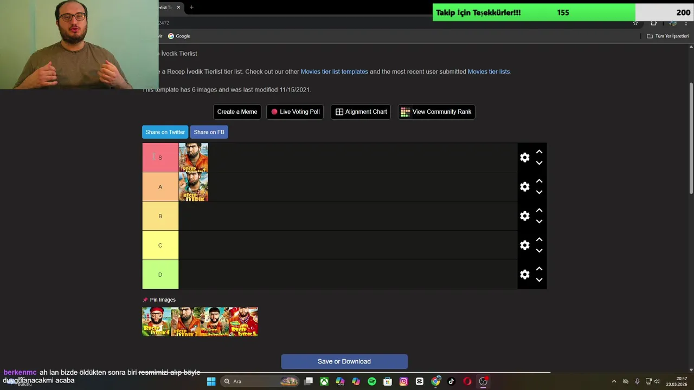Open Copilot from the taskbar
Screen dimensions: 694x390
click(x=356, y=381)
